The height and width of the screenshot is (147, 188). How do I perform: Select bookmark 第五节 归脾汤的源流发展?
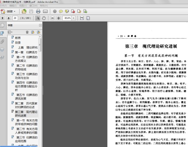click(x=26, y=97)
